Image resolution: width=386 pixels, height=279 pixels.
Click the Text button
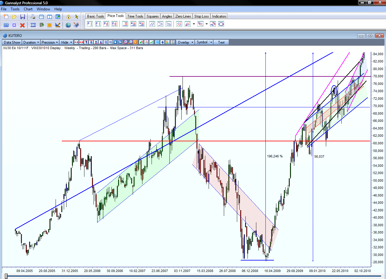click(x=221, y=42)
